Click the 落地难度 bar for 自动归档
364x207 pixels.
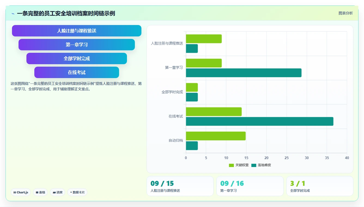[x=192, y=146]
